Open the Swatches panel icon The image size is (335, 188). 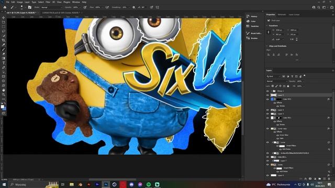pyautogui.click(x=248, y=26)
